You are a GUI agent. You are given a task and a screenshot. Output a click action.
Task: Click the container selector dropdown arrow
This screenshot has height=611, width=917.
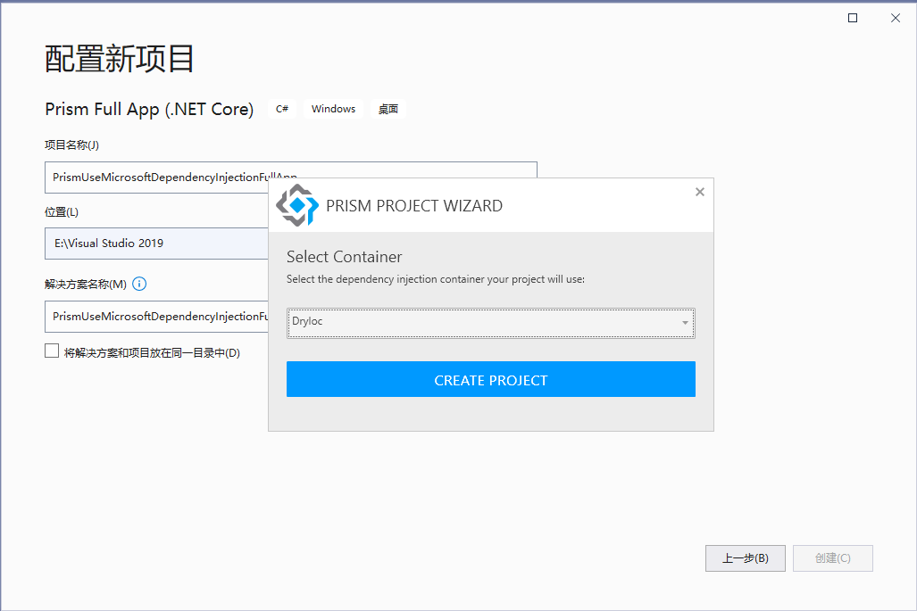[685, 323]
